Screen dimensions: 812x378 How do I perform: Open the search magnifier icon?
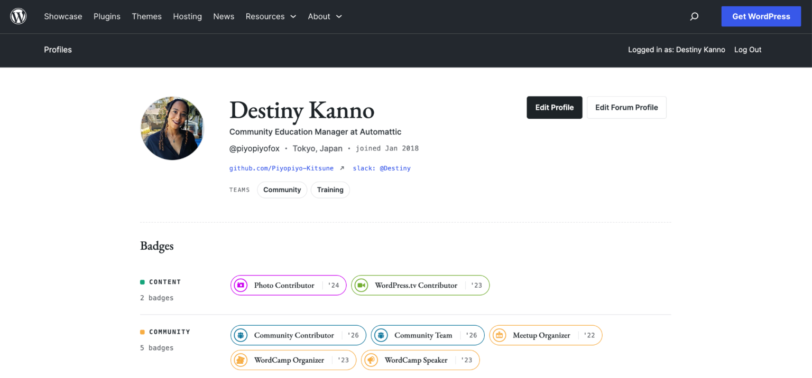click(694, 16)
